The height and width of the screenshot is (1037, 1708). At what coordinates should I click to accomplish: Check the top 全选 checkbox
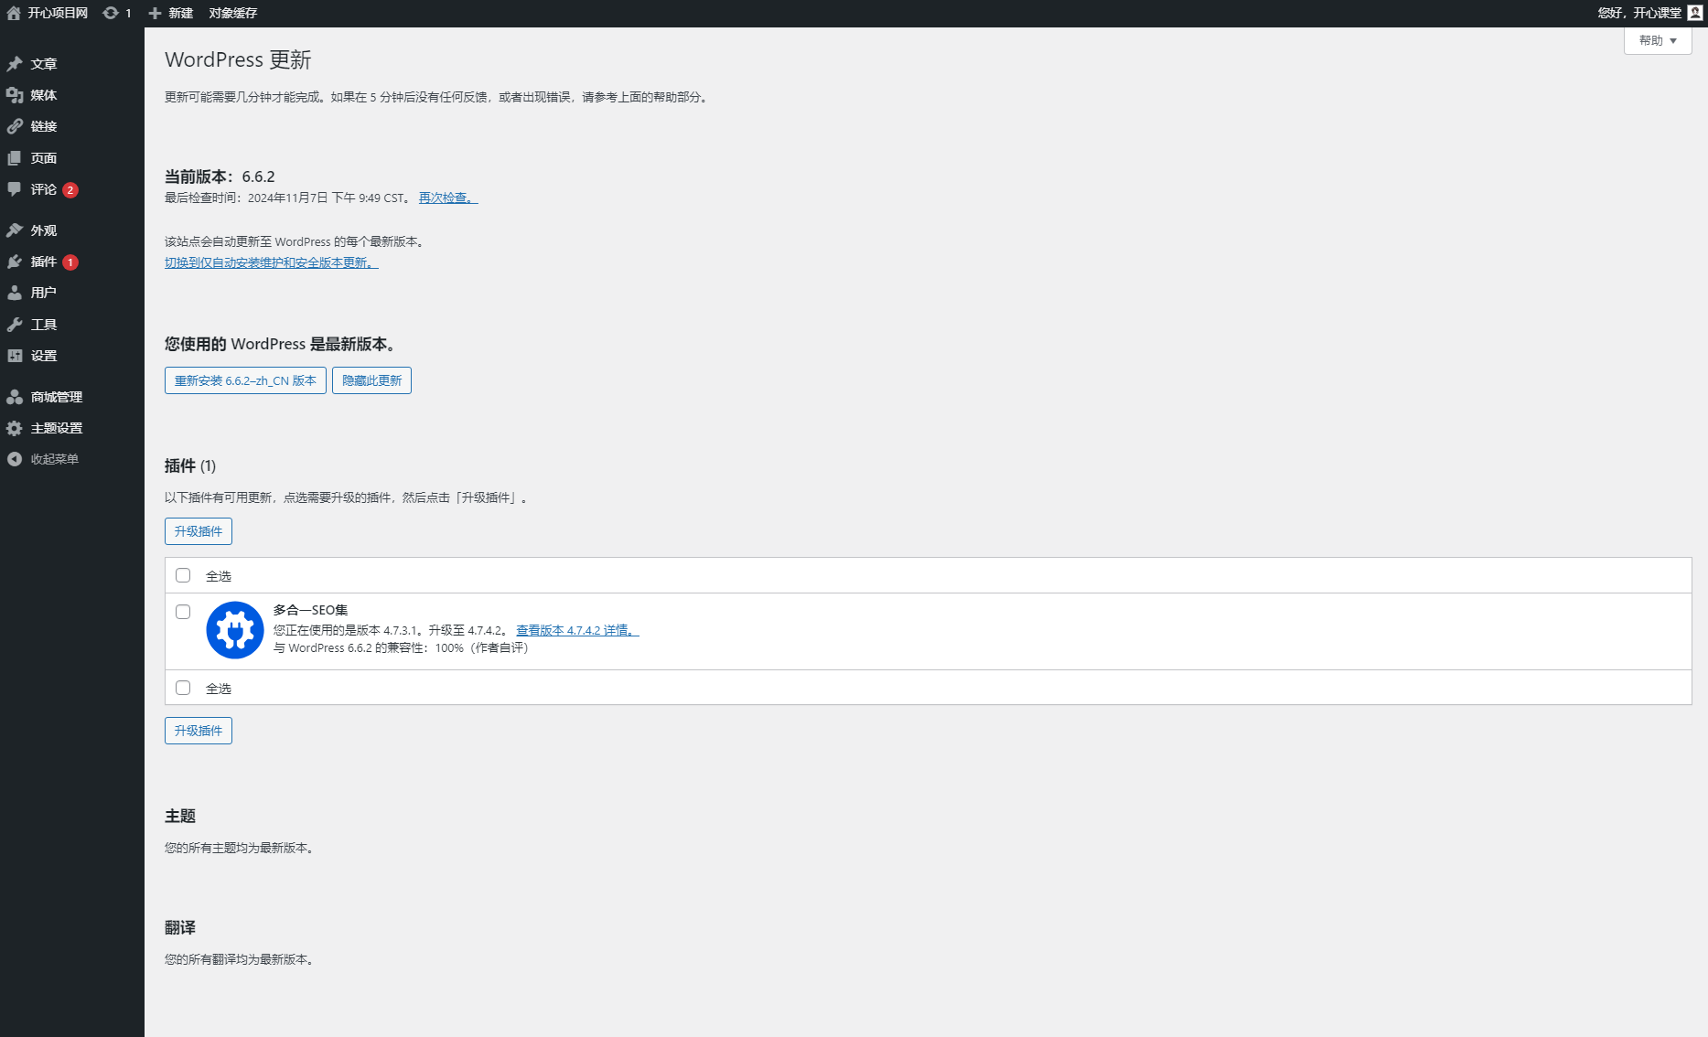183,575
